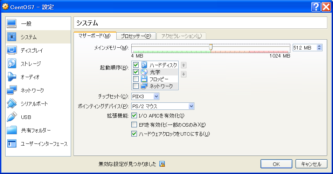This screenshot has height=174, width=333.
Task: Select オーディオ label in the sidebar
Action: pos(30,77)
